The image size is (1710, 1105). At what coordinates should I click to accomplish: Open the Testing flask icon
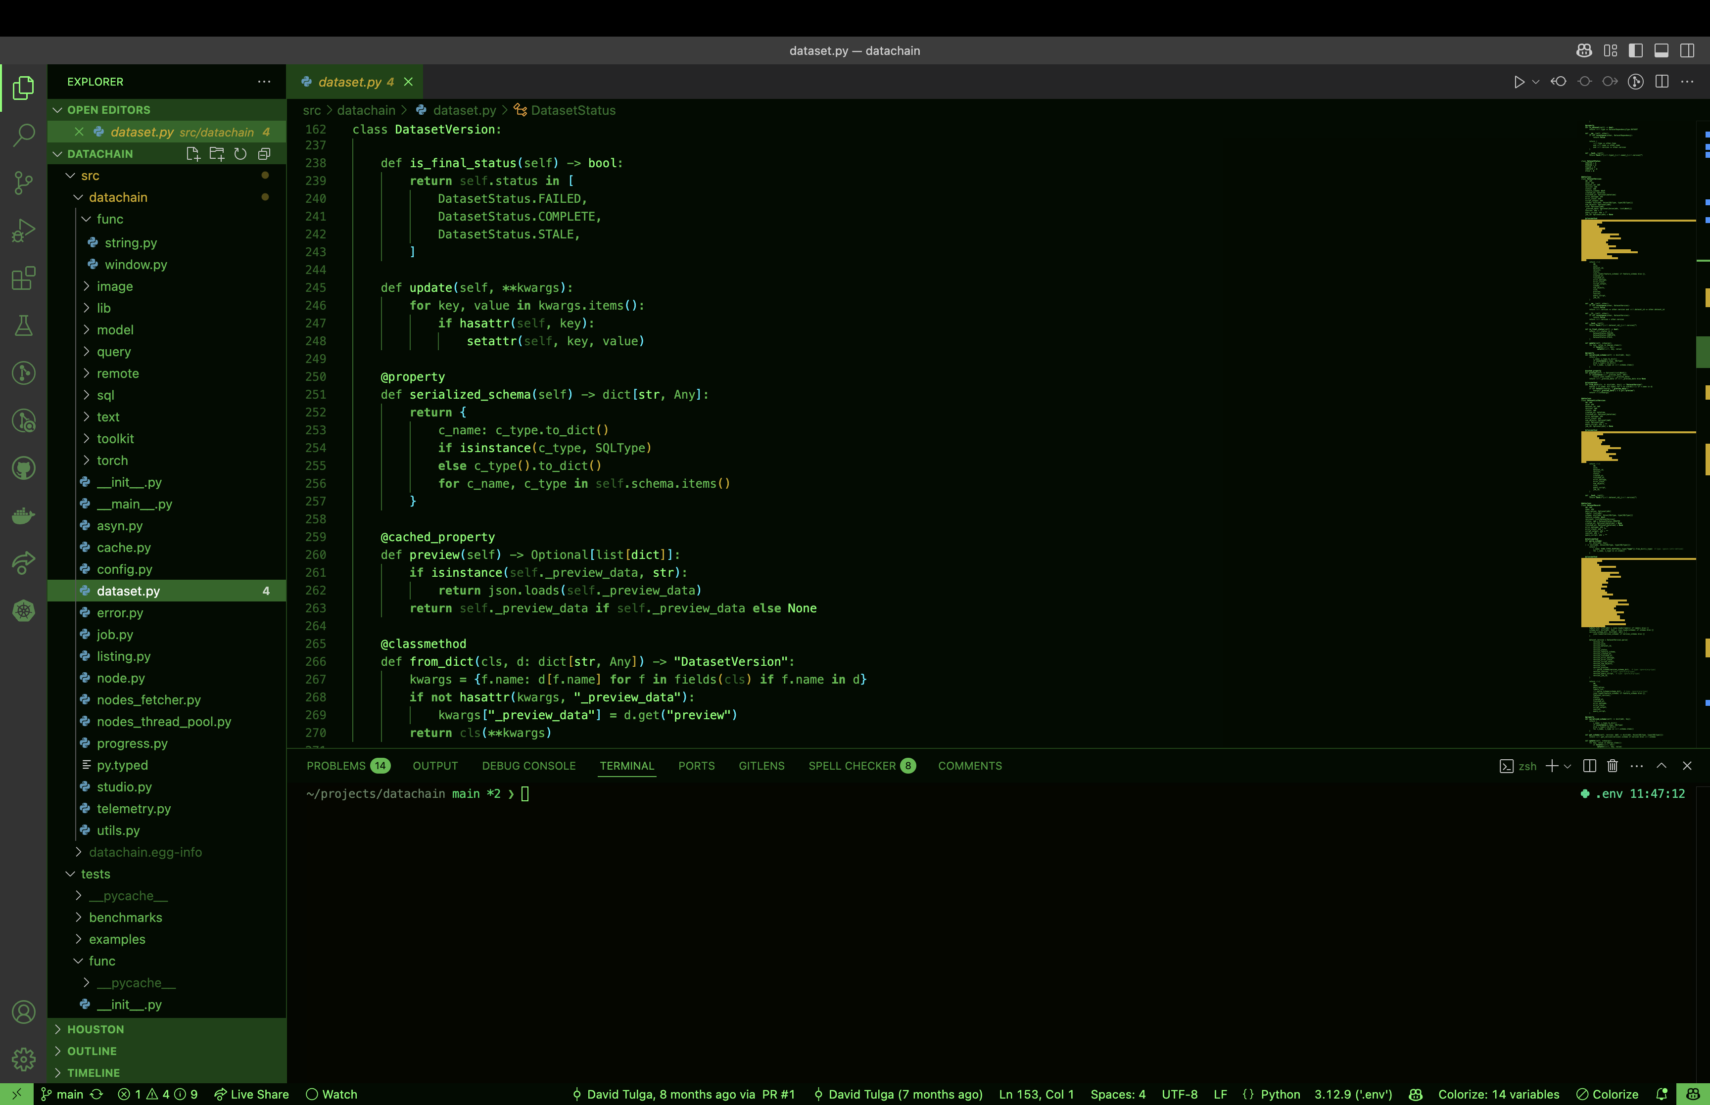click(24, 326)
